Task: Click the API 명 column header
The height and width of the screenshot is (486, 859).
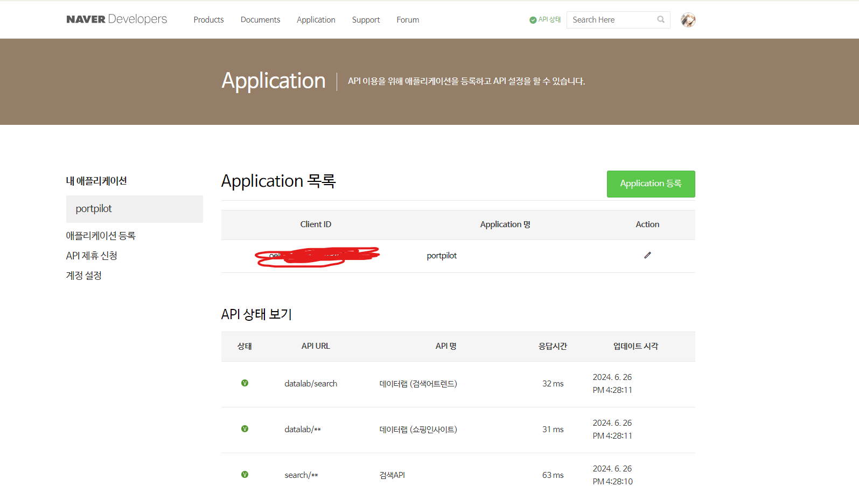Action: [446, 346]
